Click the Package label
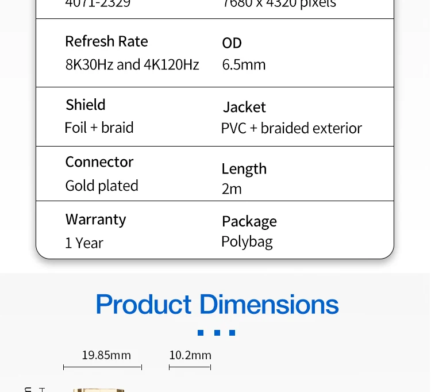The image size is (431, 392). click(x=249, y=221)
